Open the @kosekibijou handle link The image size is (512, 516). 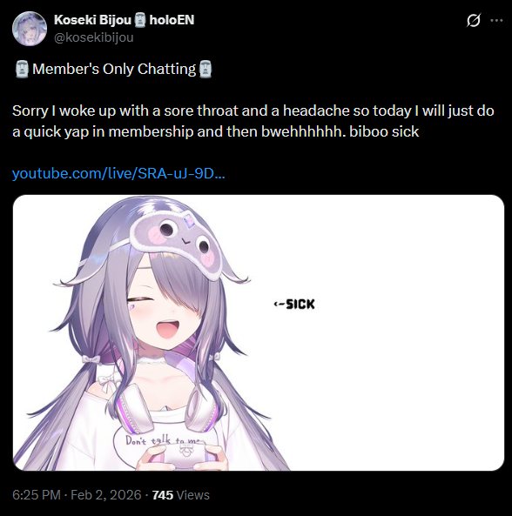click(x=93, y=37)
